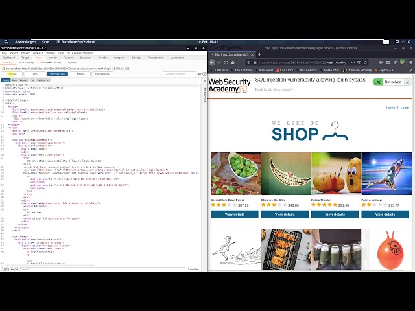
Task: Click the Firefox forward arrow
Action: [219, 63]
